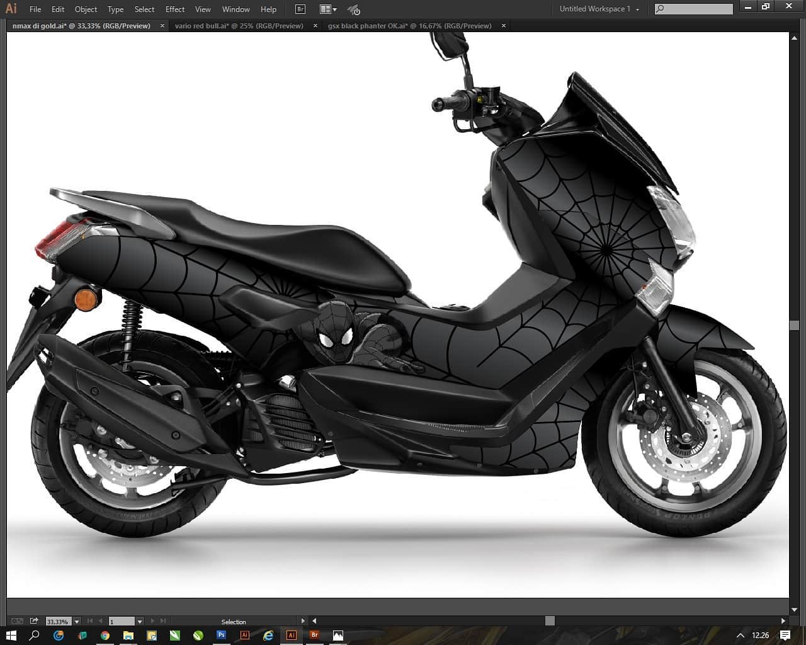
Task: Open File Explorer from the taskbar
Action: tap(128, 636)
